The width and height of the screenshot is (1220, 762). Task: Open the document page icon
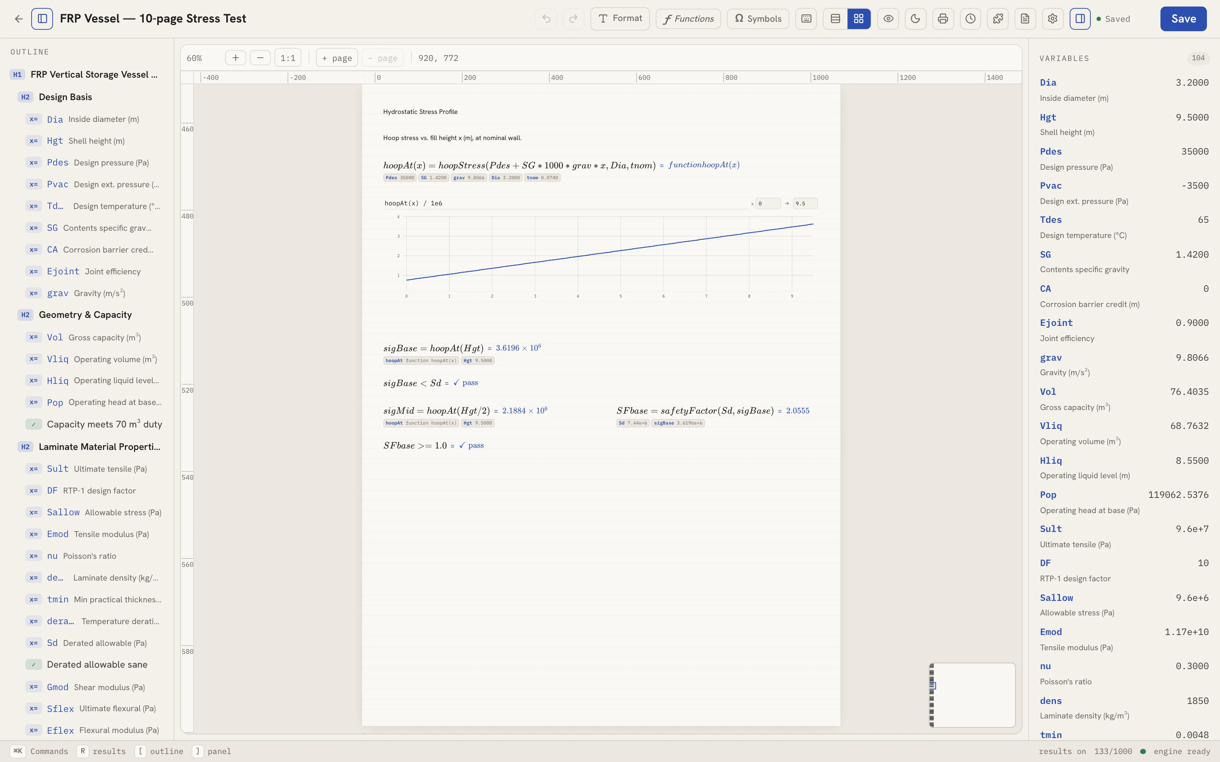coord(1025,19)
